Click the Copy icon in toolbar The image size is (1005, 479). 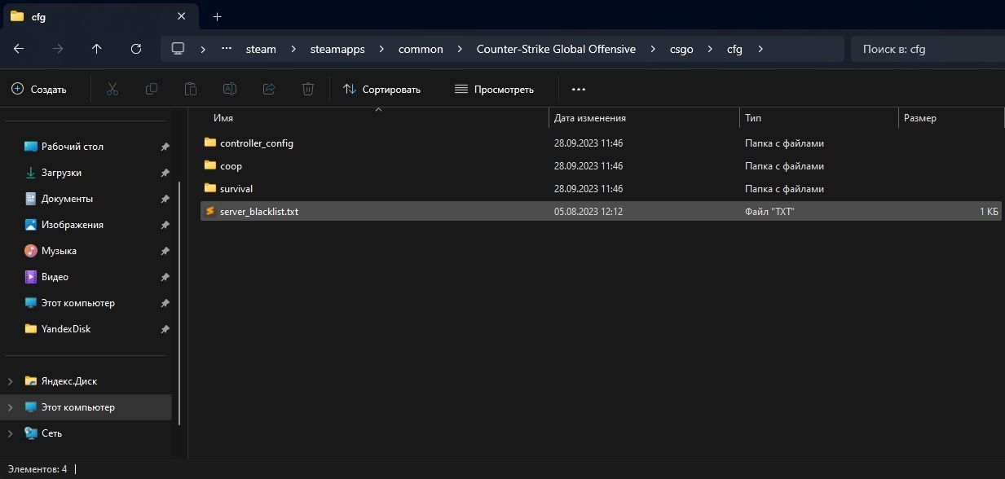point(152,89)
